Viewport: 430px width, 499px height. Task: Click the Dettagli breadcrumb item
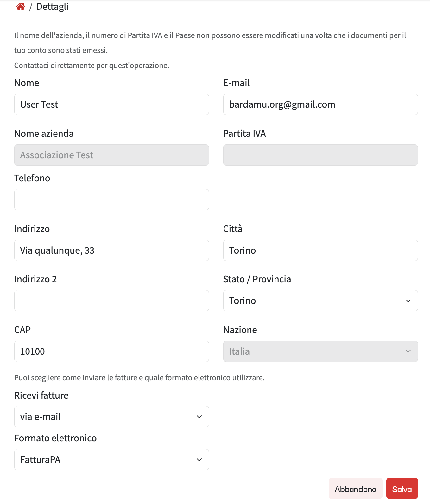pos(52,7)
